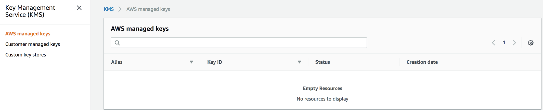The height and width of the screenshot is (110, 543).
Task: Click the Status column header
Action: tap(322, 62)
